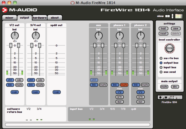Click the reset settings button
The width and height of the screenshot is (186, 129).
point(163,34)
